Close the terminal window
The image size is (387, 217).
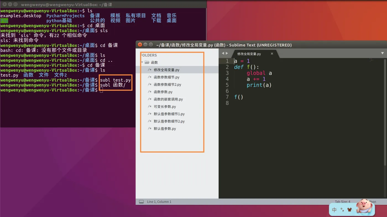5,4
